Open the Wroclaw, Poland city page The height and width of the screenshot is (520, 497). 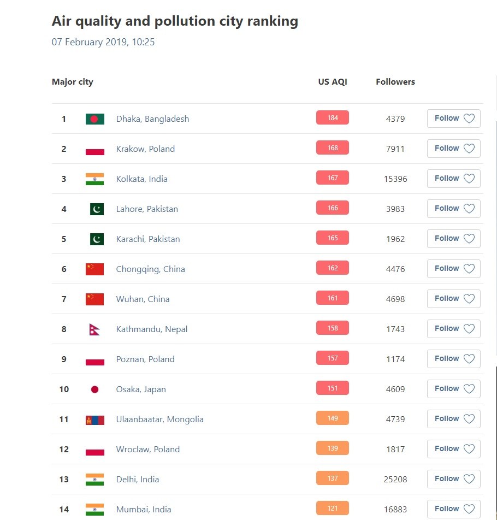147,450
